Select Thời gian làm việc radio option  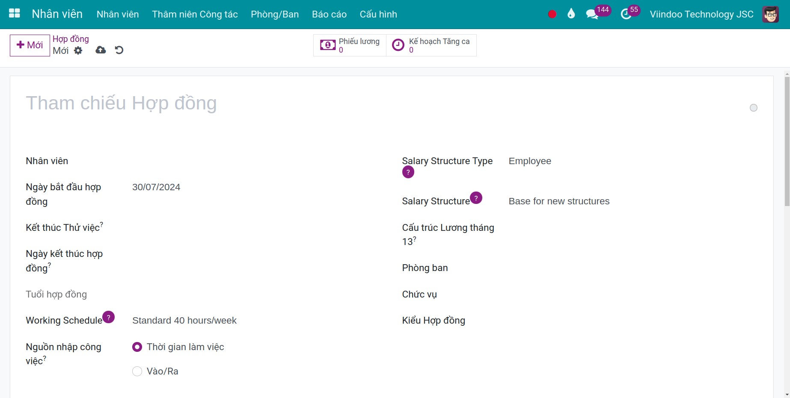coord(137,347)
